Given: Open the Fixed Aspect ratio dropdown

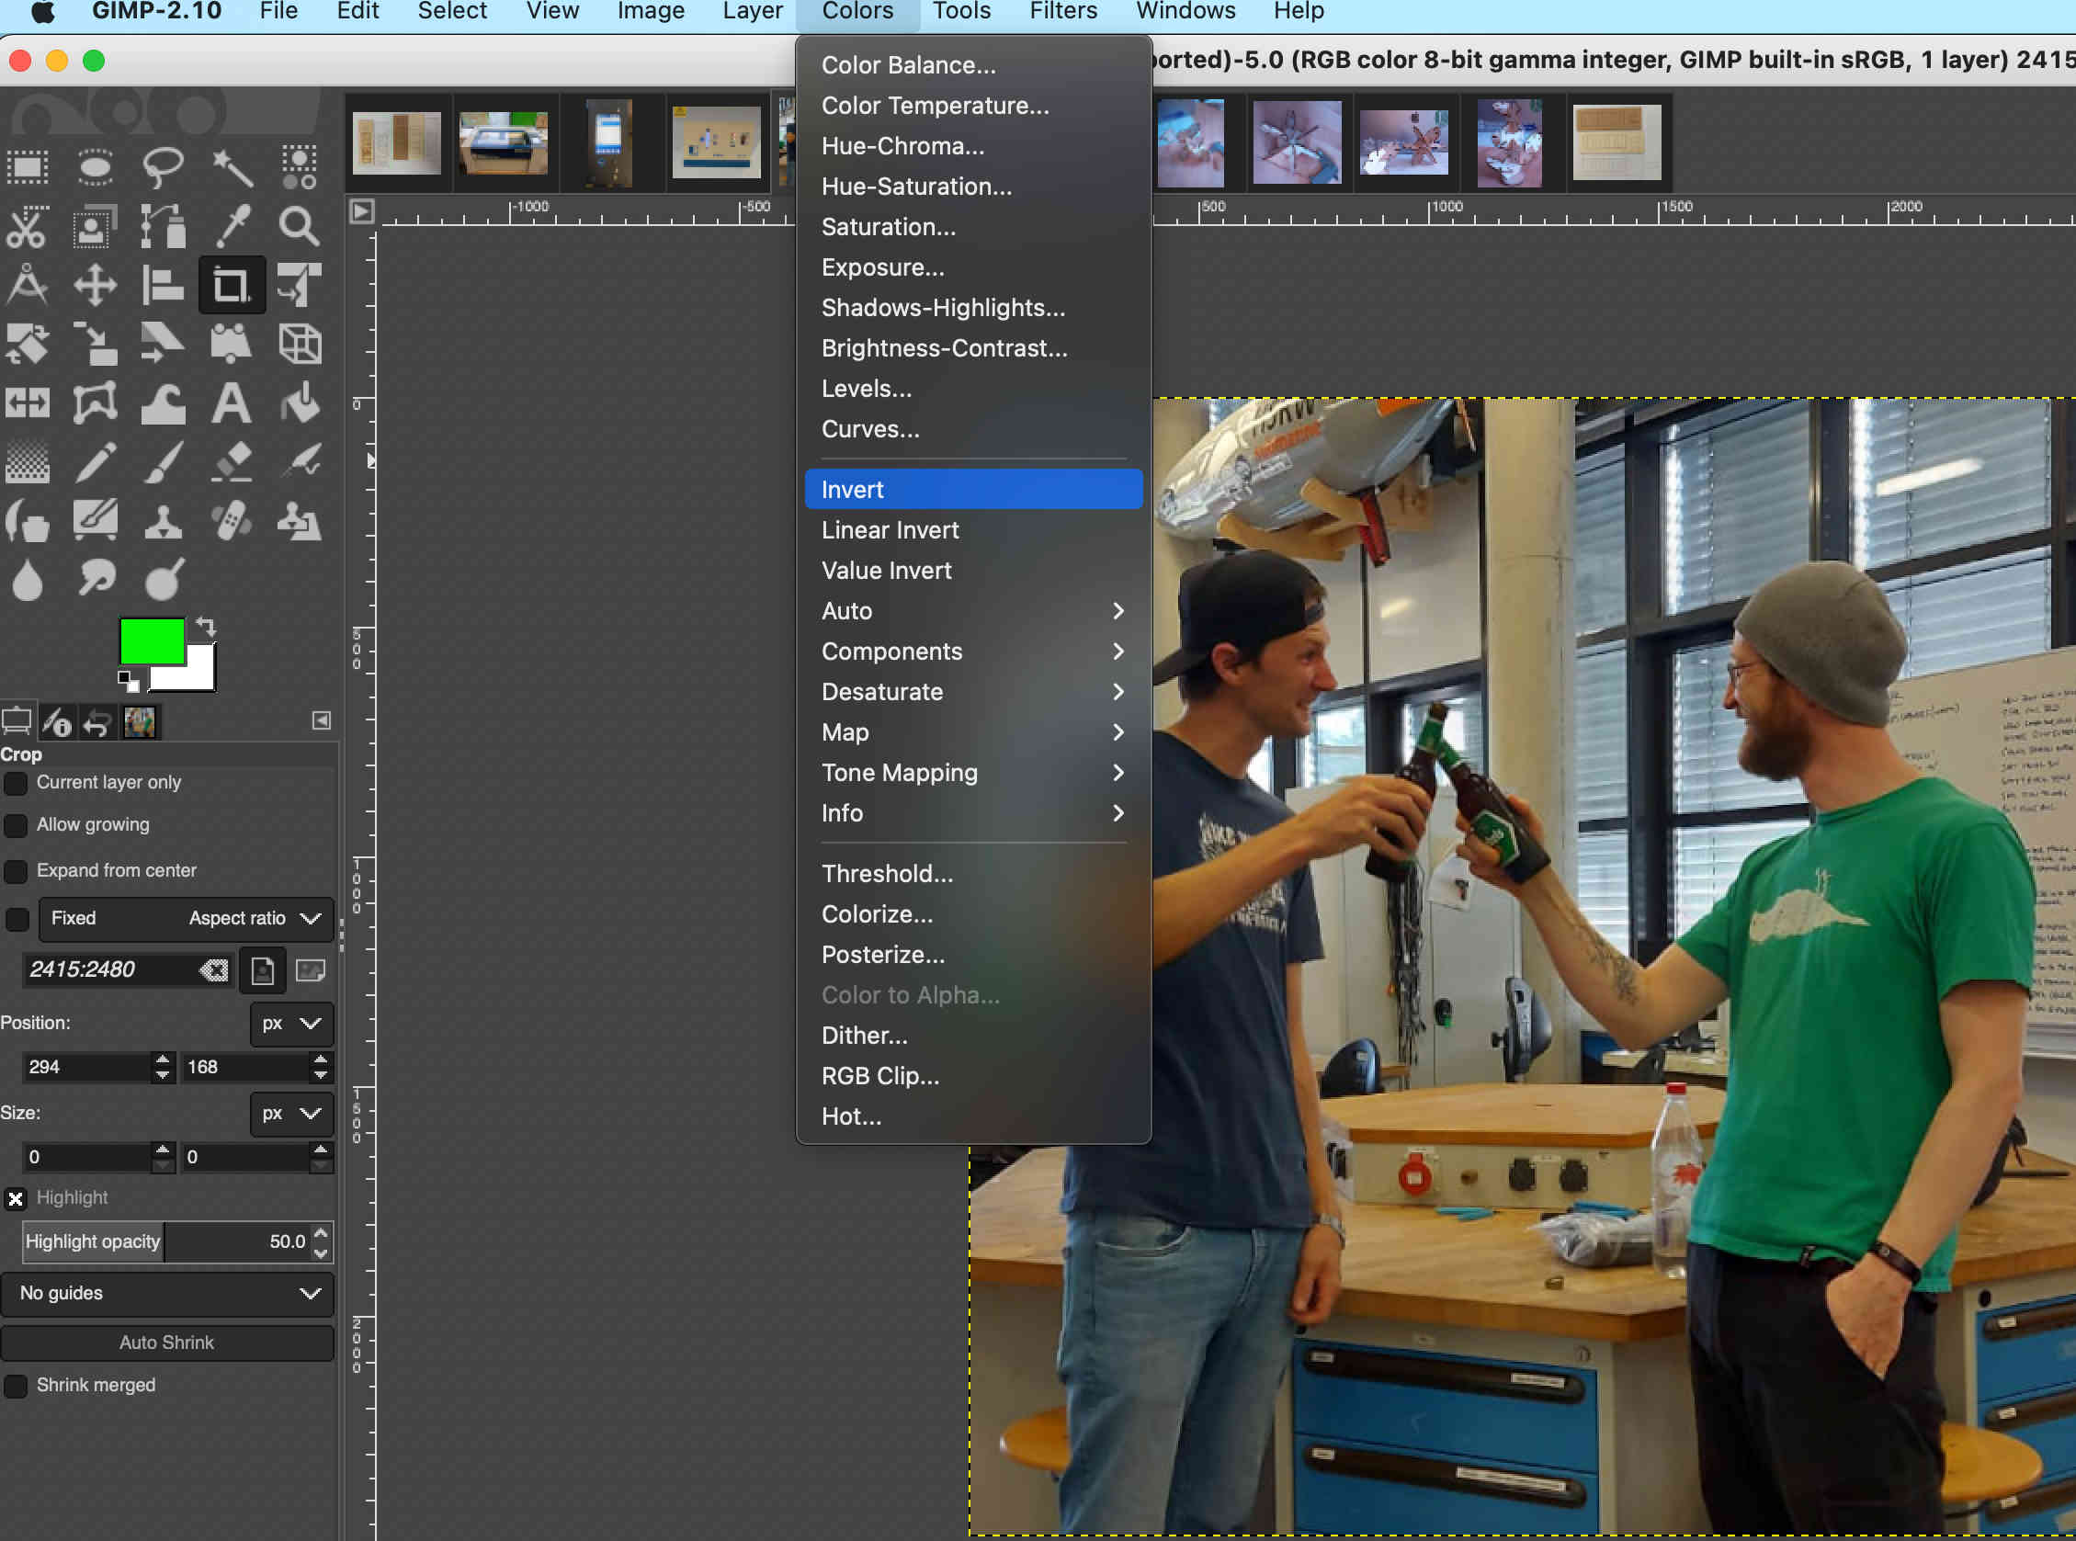Looking at the screenshot, I should click(187, 919).
